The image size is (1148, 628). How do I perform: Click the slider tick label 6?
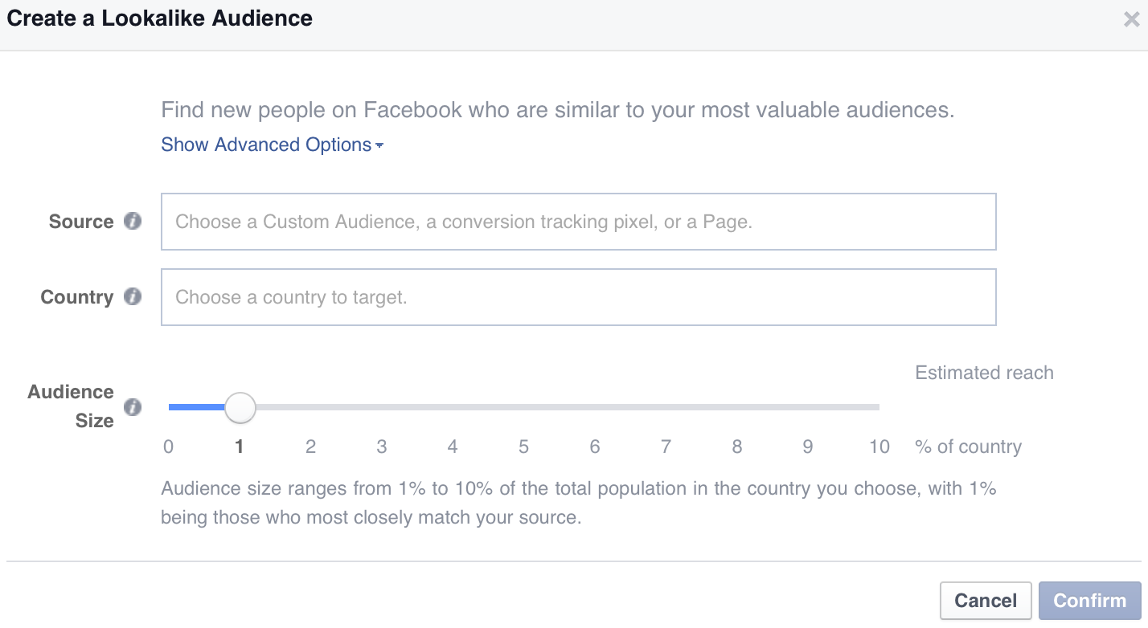tap(595, 447)
